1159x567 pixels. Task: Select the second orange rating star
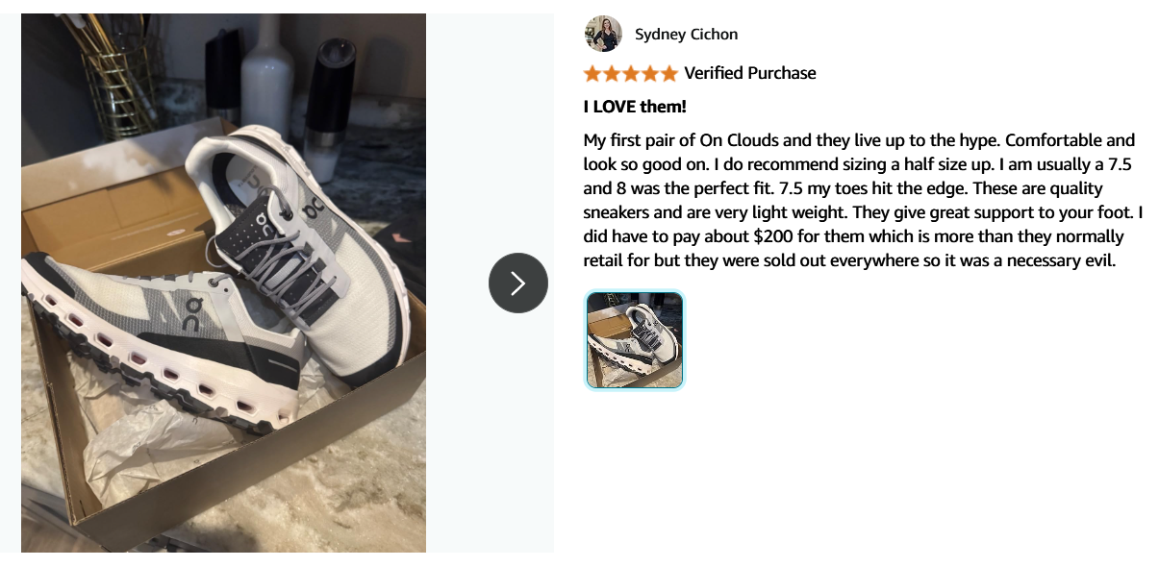tap(612, 73)
